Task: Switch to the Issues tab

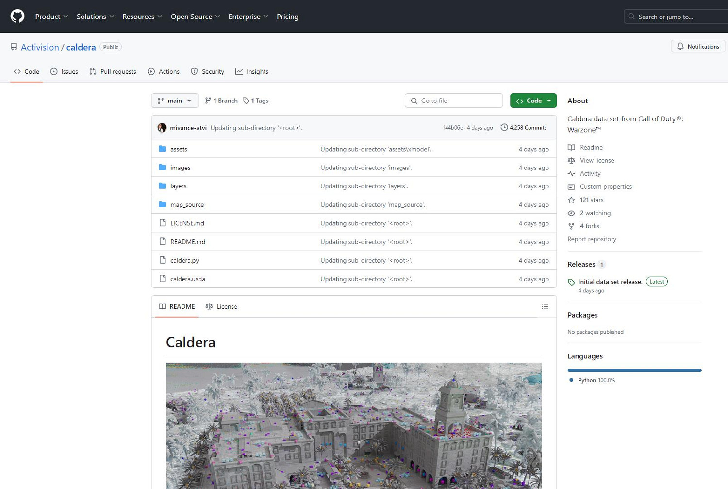Action: coord(64,72)
